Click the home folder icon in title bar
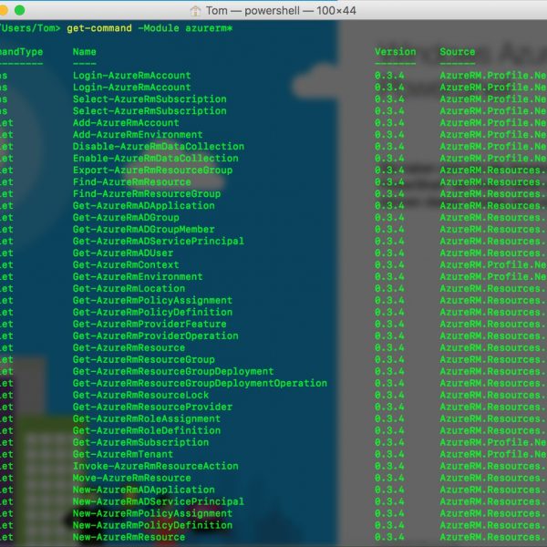Image resolution: width=547 pixels, height=547 pixels. (x=196, y=10)
